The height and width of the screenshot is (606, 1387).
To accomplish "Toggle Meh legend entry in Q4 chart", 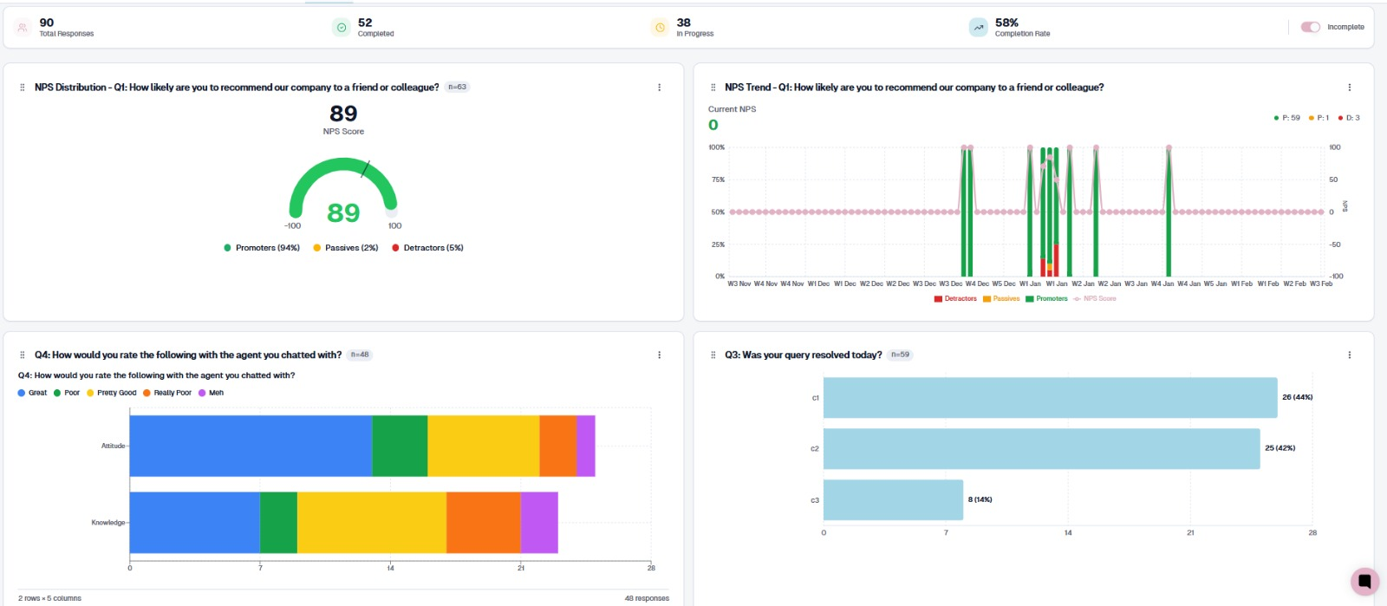I will [212, 393].
